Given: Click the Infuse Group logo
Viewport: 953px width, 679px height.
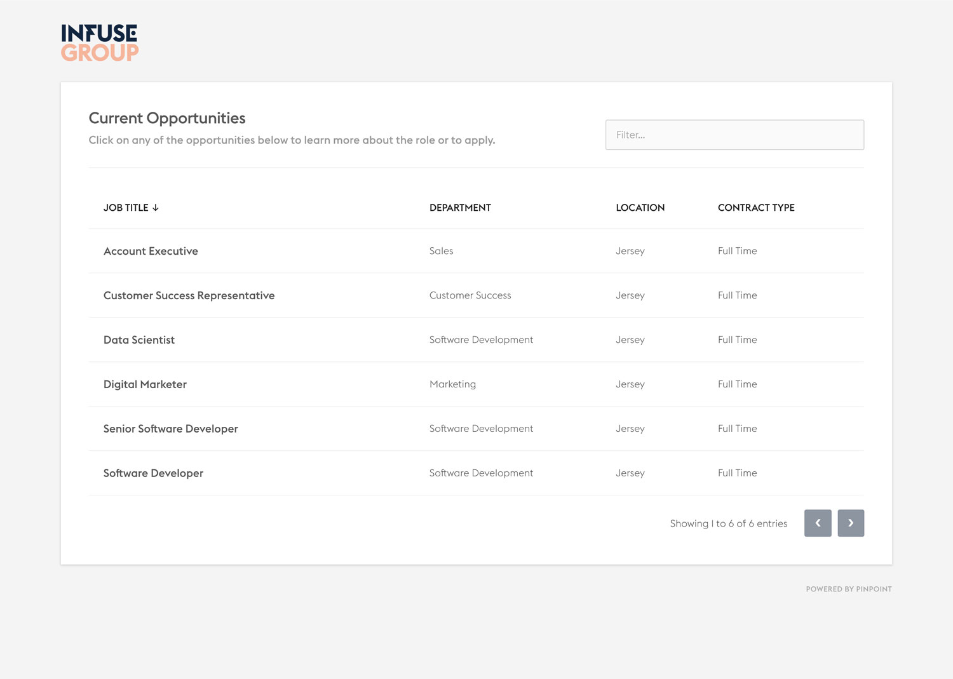Looking at the screenshot, I should 100,43.
